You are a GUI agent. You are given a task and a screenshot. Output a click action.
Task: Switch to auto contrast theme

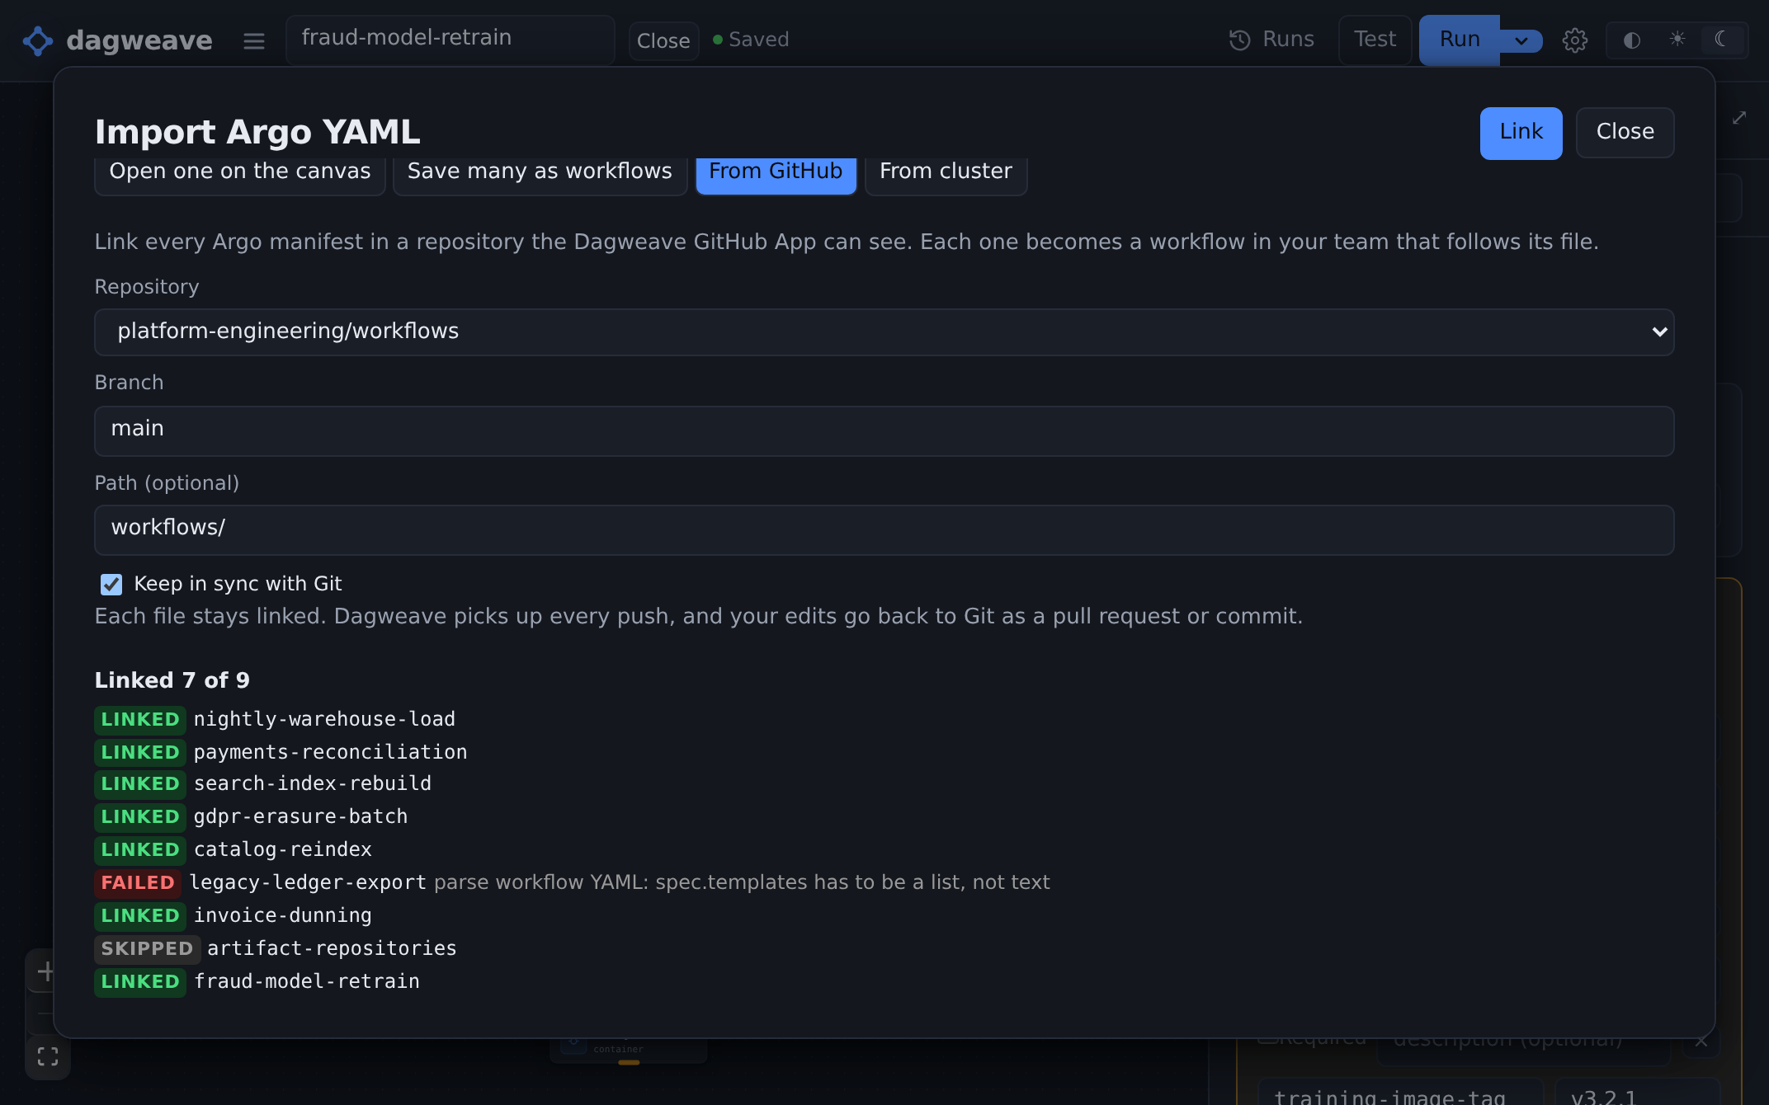click(x=1632, y=40)
